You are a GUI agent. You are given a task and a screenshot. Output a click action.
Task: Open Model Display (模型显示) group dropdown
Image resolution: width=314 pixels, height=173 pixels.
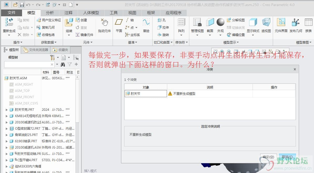(231, 43)
